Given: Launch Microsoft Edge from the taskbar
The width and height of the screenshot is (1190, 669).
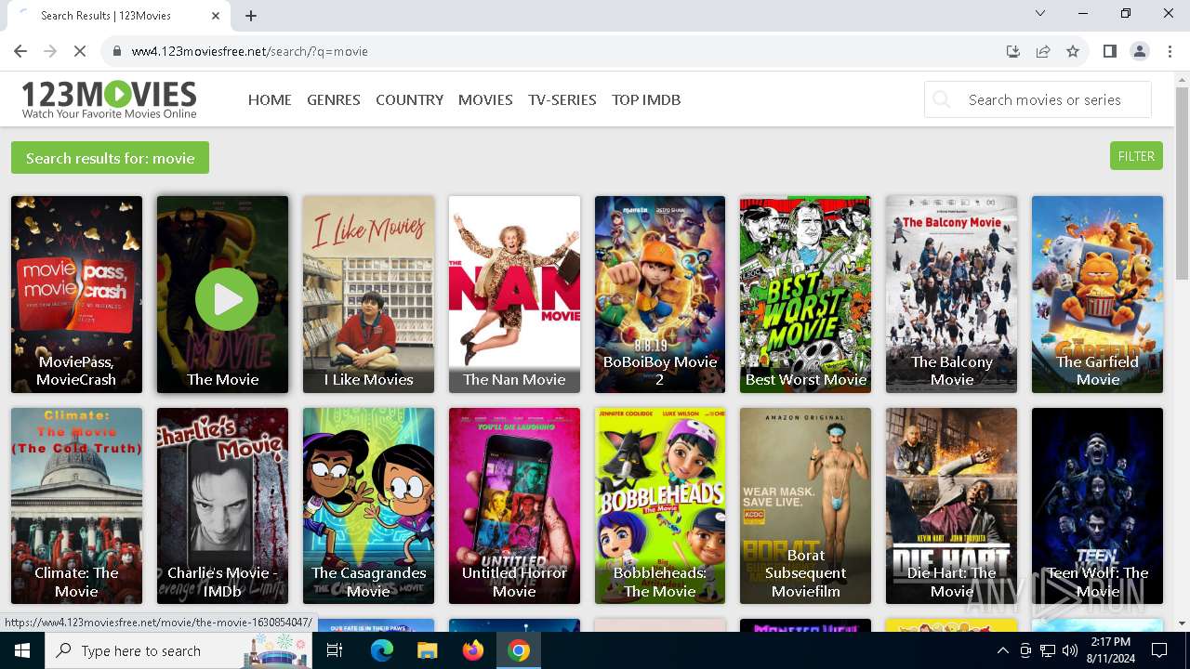Looking at the screenshot, I should 382,650.
